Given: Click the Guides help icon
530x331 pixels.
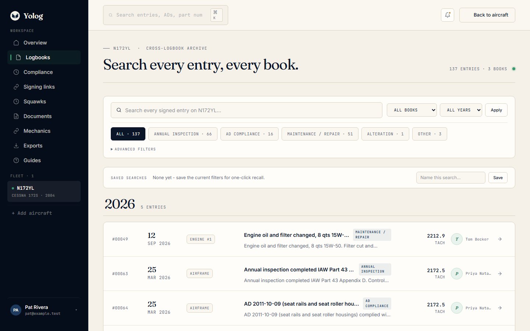Looking at the screenshot, I should (x=16, y=160).
